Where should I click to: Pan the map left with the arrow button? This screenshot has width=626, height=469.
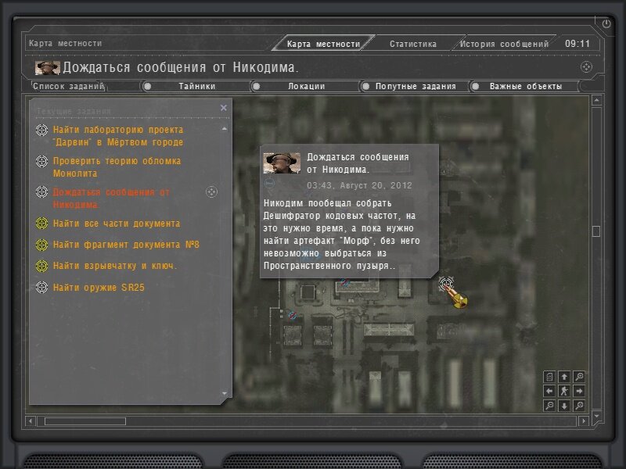point(549,392)
